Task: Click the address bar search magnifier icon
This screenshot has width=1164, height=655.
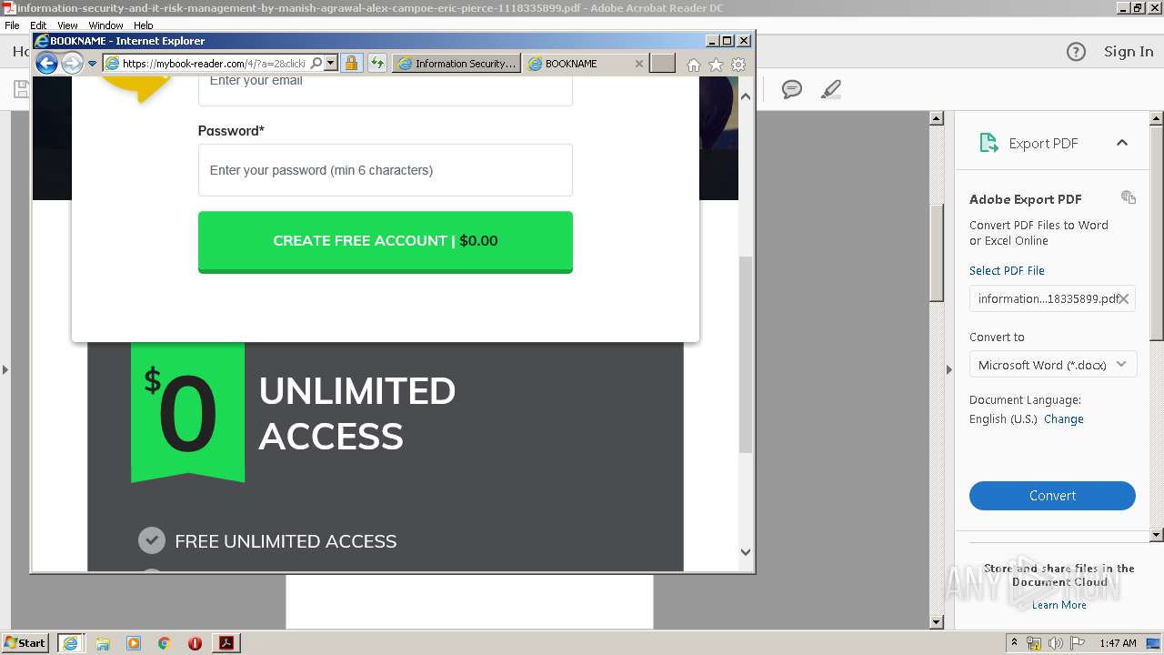Action: click(x=316, y=64)
